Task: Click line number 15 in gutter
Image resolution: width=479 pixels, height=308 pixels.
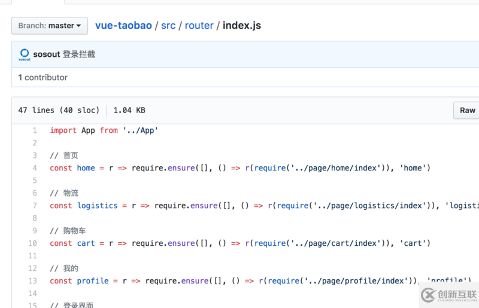Action: point(33,306)
